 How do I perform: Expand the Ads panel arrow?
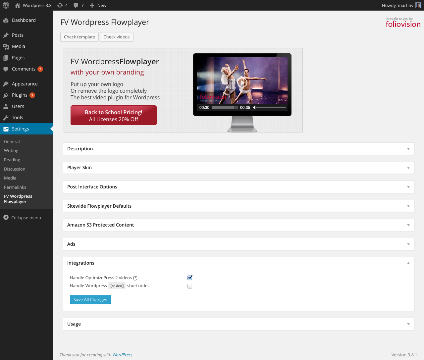pos(408,244)
